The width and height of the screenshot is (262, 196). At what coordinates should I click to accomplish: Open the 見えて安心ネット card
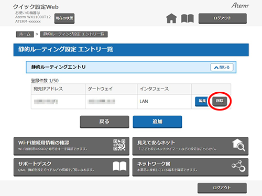point(190,146)
